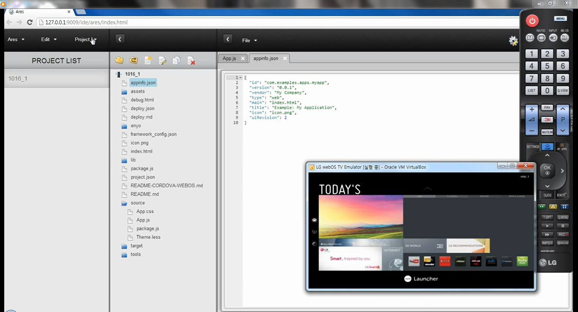Click the MENU button on the remote
This screenshot has height=312, width=578.
tap(560, 19)
